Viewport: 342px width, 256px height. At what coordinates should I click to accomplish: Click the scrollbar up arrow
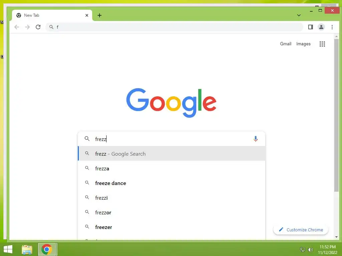336,37
